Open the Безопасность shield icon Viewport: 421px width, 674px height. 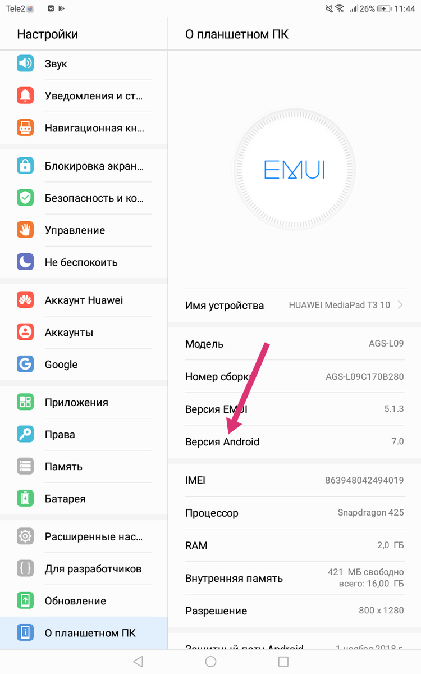click(25, 198)
